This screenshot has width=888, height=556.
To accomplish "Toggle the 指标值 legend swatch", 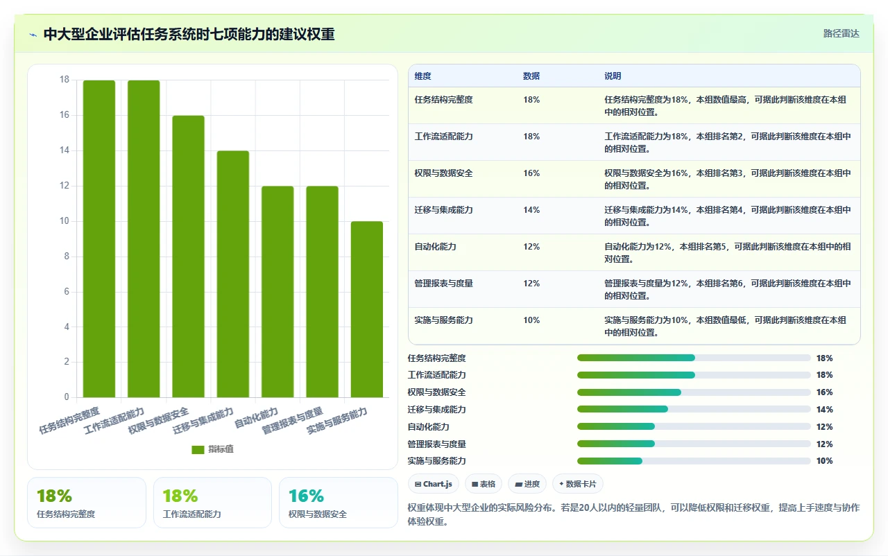I will (198, 449).
